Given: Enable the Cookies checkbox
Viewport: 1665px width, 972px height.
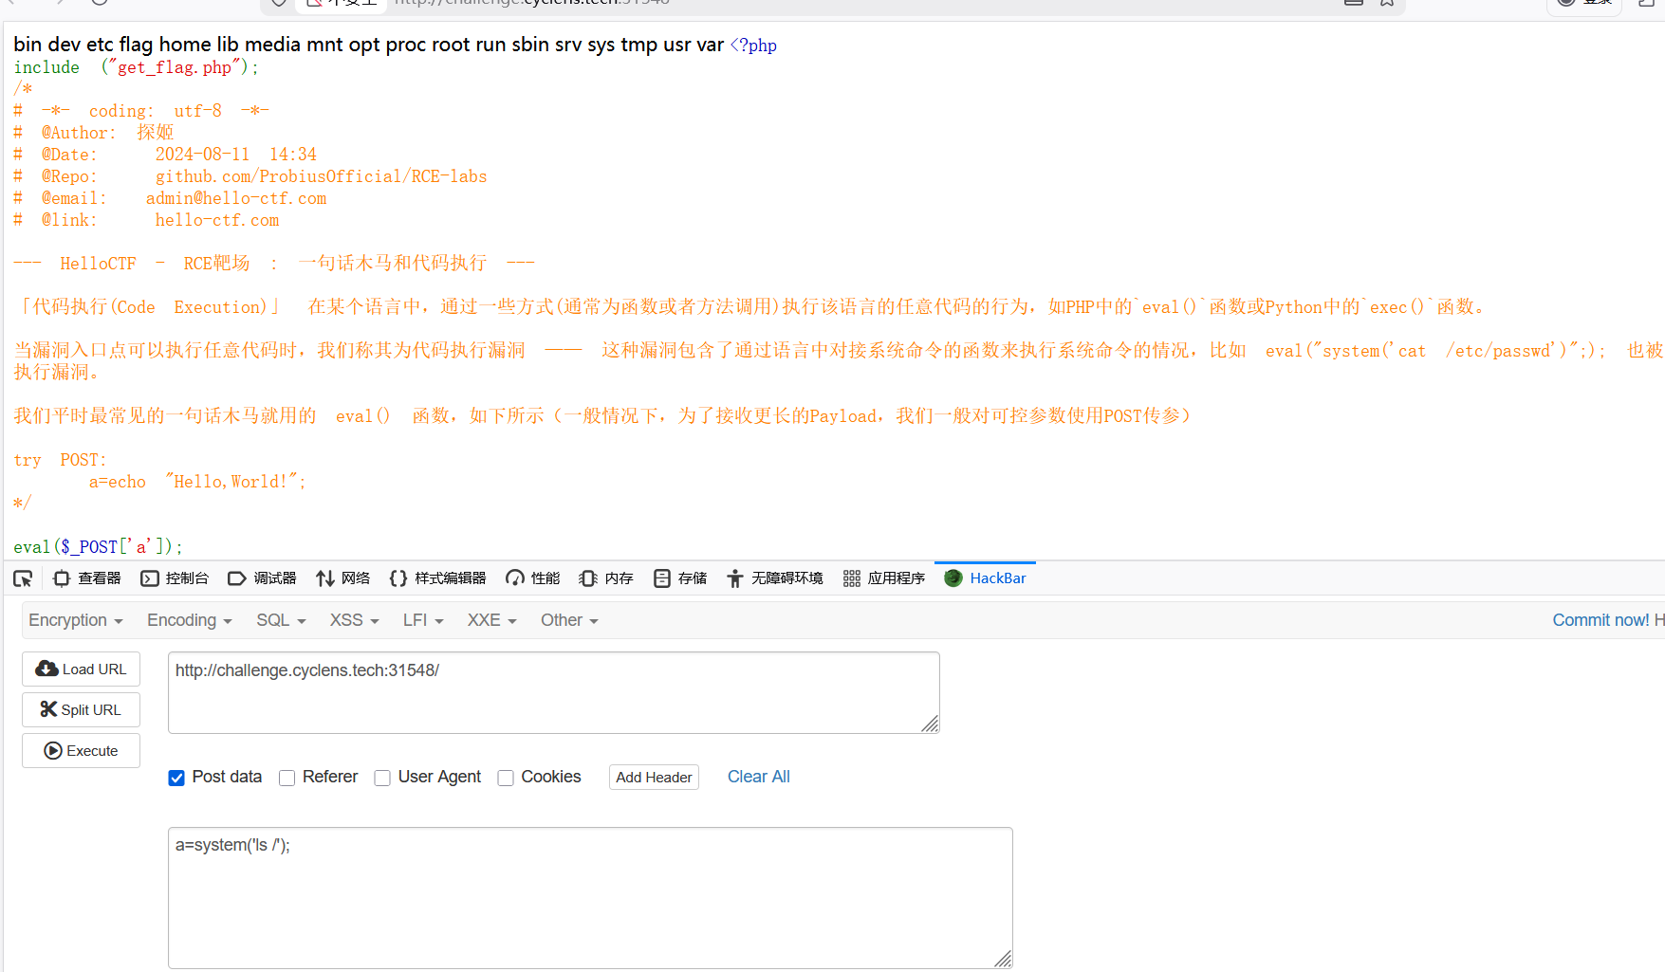Looking at the screenshot, I should coord(506,779).
